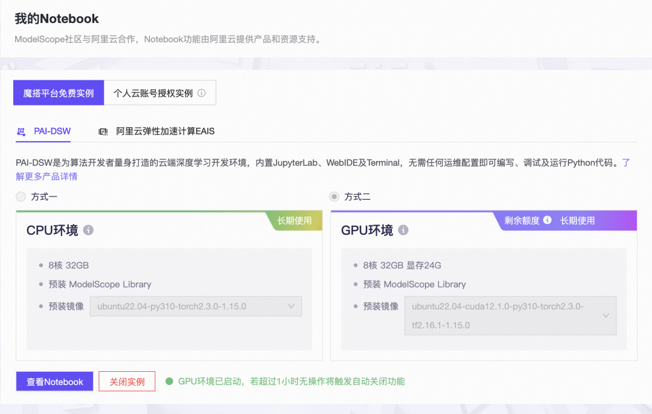This screenshot has height=414, width=652.
Task: Click the CPU card's 预装 ModelScope Library line
Action: tap(100, 284)
